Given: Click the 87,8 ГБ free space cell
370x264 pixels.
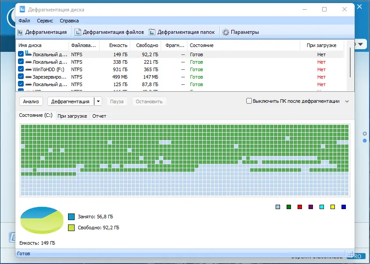Looking at the screenshot, I should point(151,84).
